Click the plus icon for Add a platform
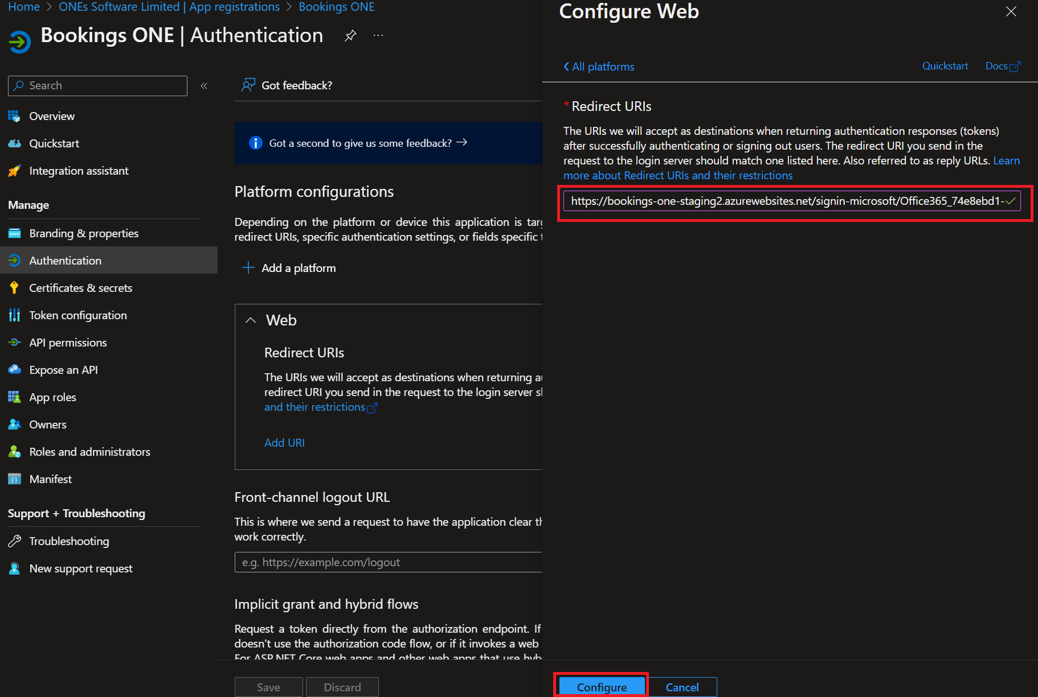Viewport: 1038px width, 697px height. [x=248, y=268]
